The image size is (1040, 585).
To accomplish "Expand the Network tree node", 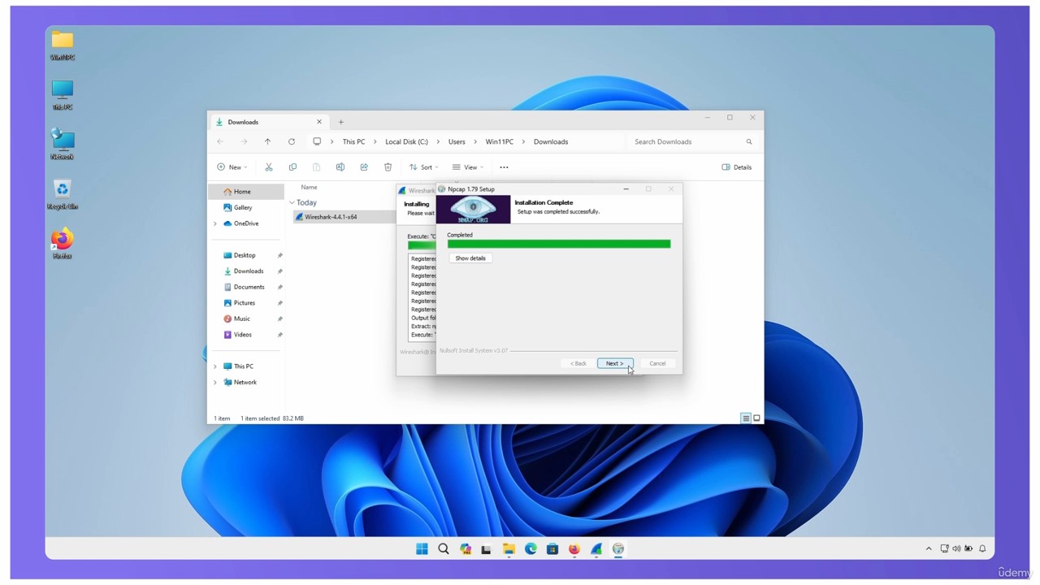I will [215, 382].
